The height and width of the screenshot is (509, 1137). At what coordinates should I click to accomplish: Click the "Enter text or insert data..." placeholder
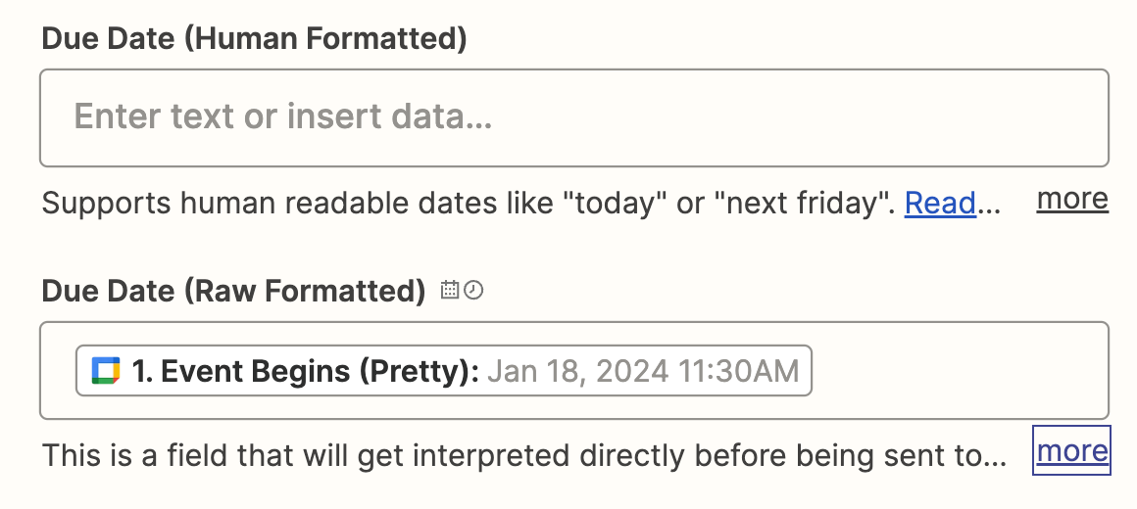[282, 117]
